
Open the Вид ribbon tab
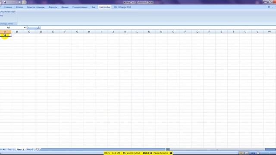pyautogui.click(x=93, y=7)
